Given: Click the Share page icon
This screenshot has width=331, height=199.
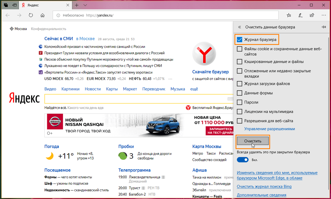Looking at the screenshot, I should point(312,15).
